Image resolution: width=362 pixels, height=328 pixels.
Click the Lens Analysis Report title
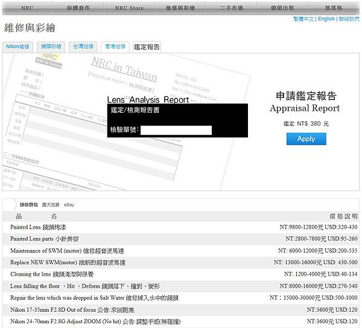point(148,100)
